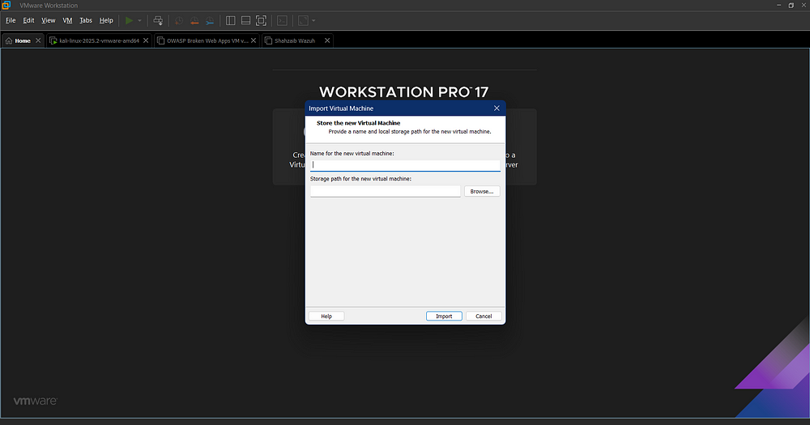This screenshot has width=810, height=425.
Task: Close the Shahzaib Wazuh tab
Action: coord(327,40)
